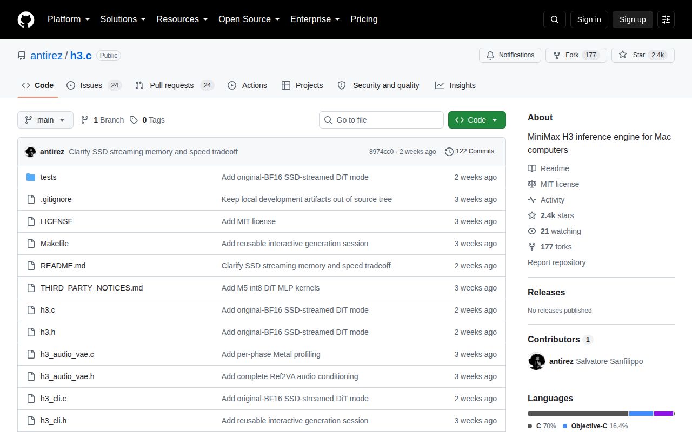Open the THIRD_PARTY_NOTICES.md file

(91, 288)
